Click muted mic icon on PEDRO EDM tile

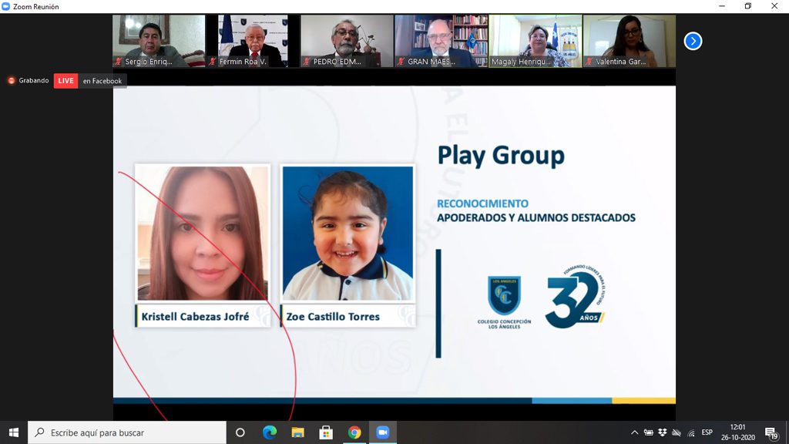coord(307,62)
